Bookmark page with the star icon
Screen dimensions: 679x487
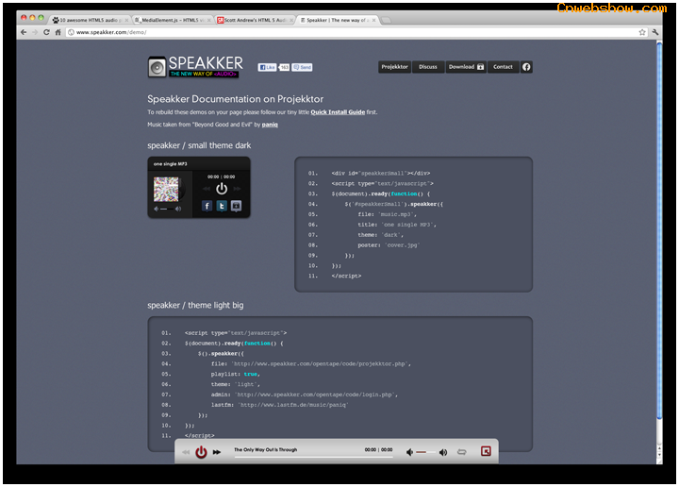(642, 32)
